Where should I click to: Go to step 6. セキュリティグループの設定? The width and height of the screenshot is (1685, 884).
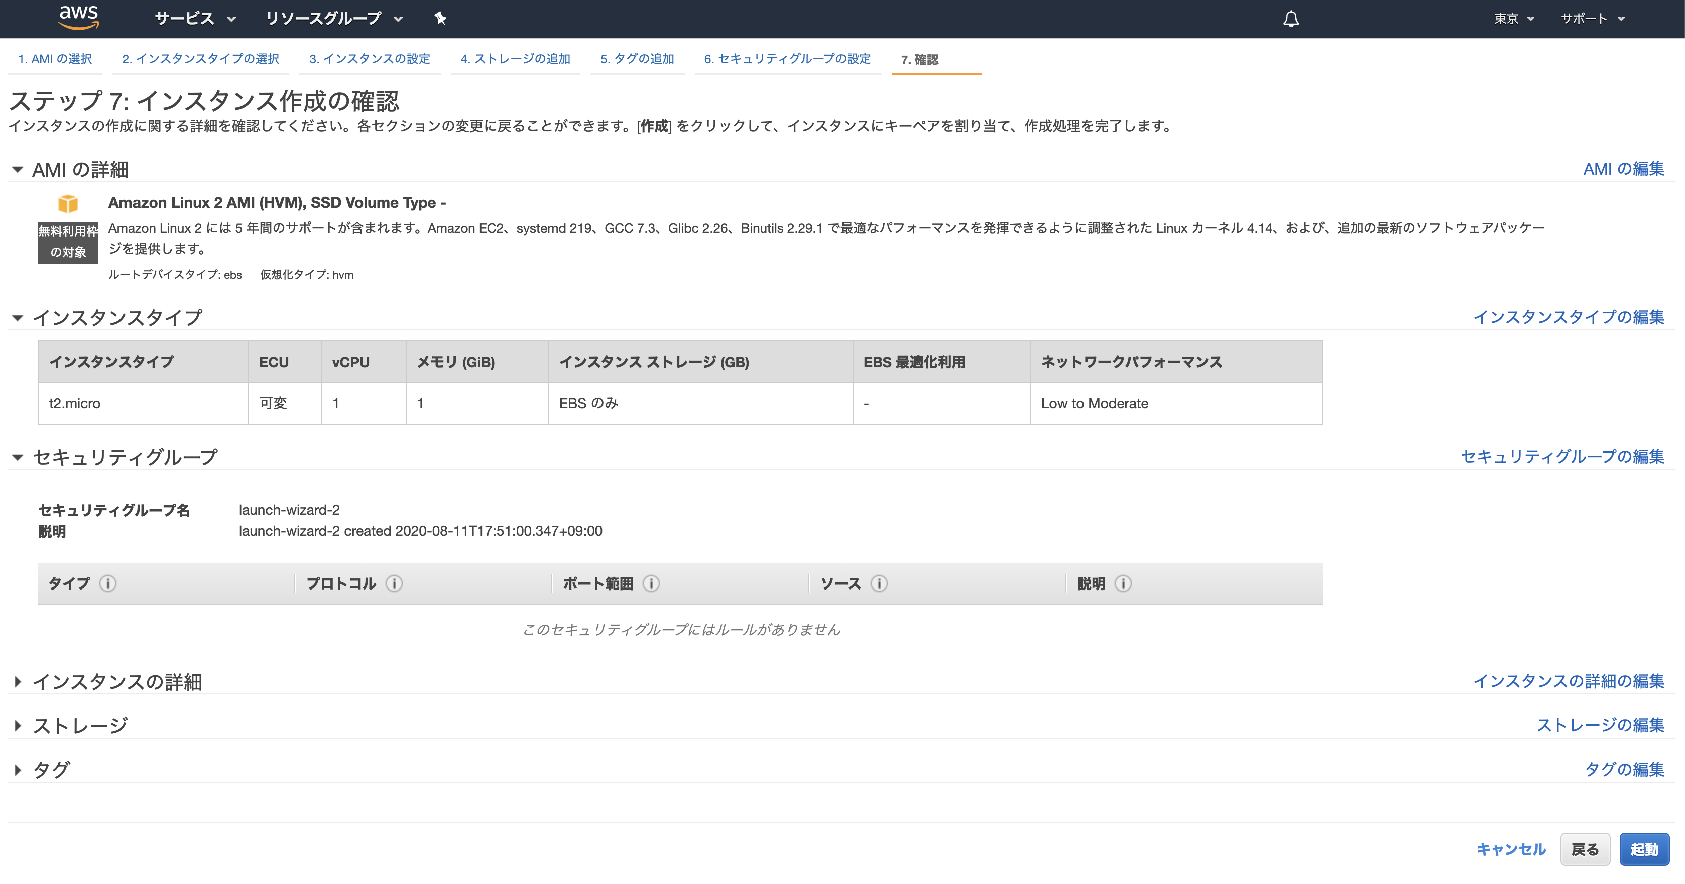point(788,59)
